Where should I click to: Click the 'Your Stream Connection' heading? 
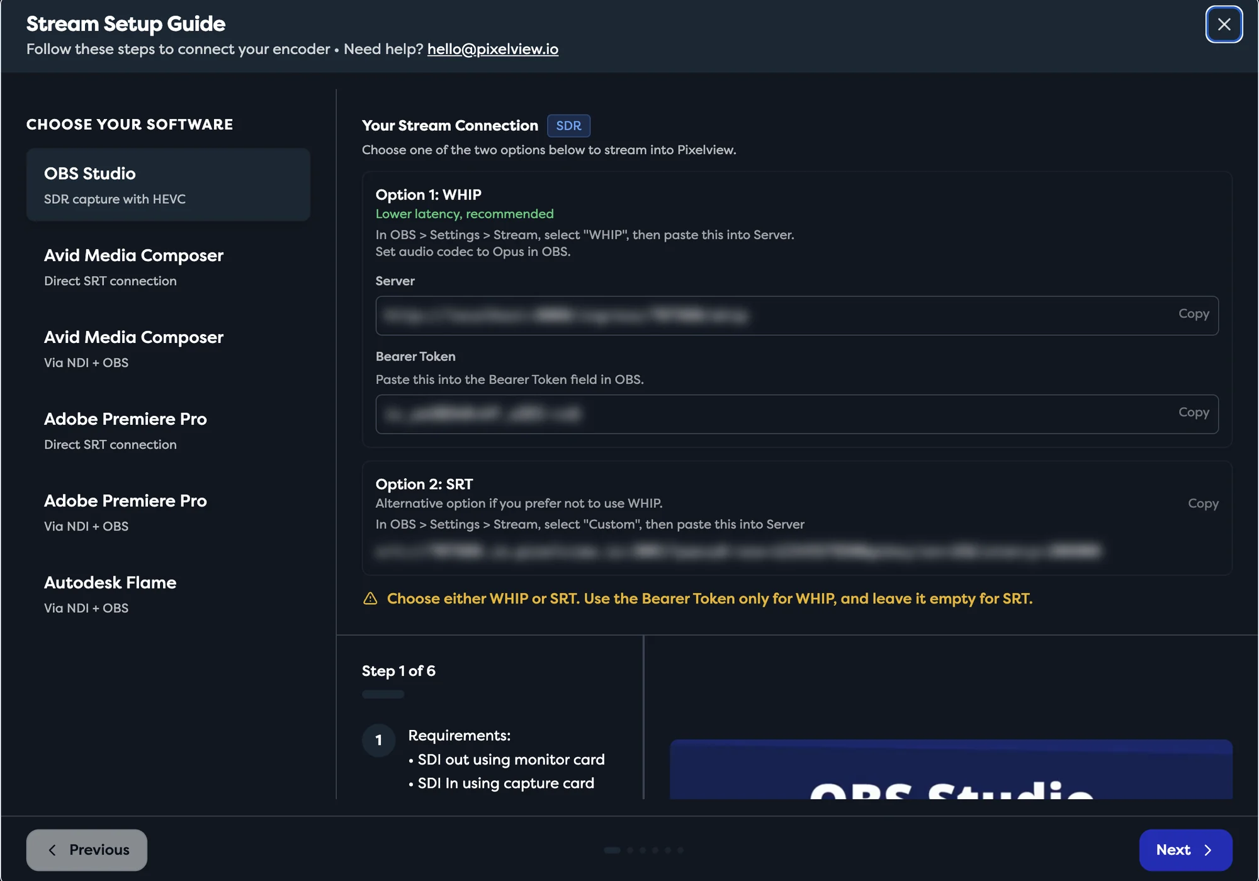pyautogui.click(x=450, y=126)
